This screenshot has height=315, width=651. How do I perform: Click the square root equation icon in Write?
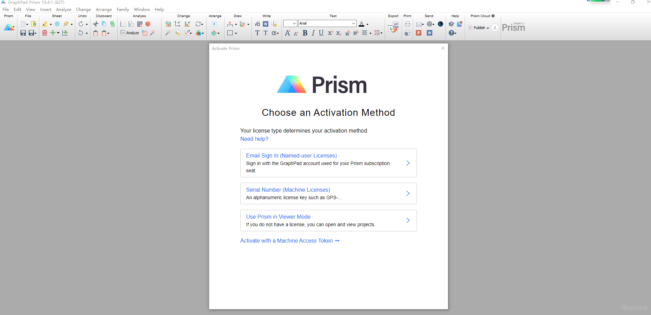tap(257, 24)
